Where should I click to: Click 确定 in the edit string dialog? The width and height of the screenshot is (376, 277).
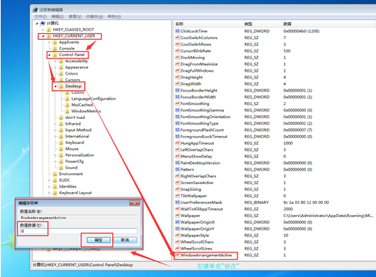pyautogui.click(x=99, y=240)
